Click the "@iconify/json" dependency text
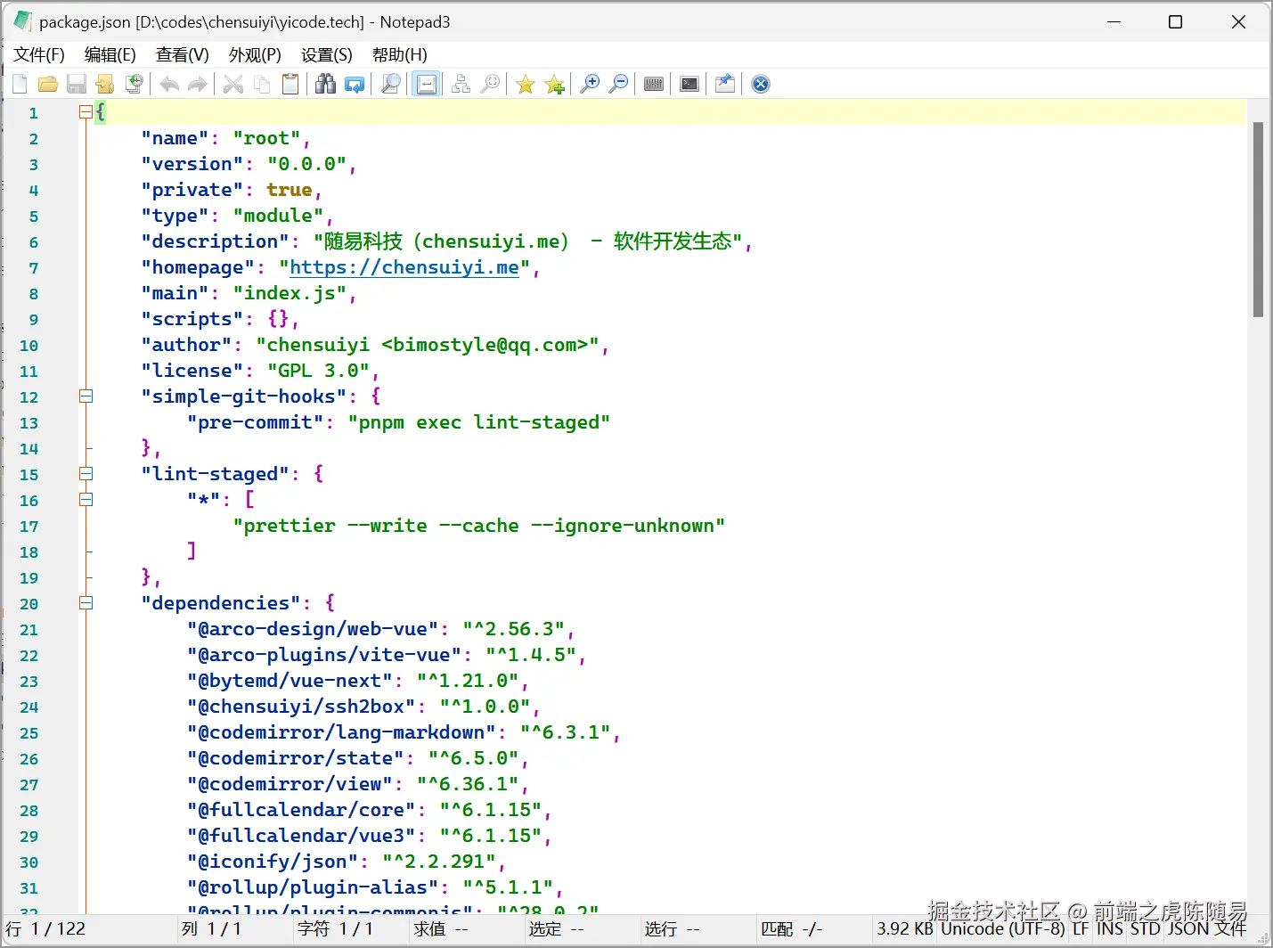1273x948 pixels. (273, 862)
